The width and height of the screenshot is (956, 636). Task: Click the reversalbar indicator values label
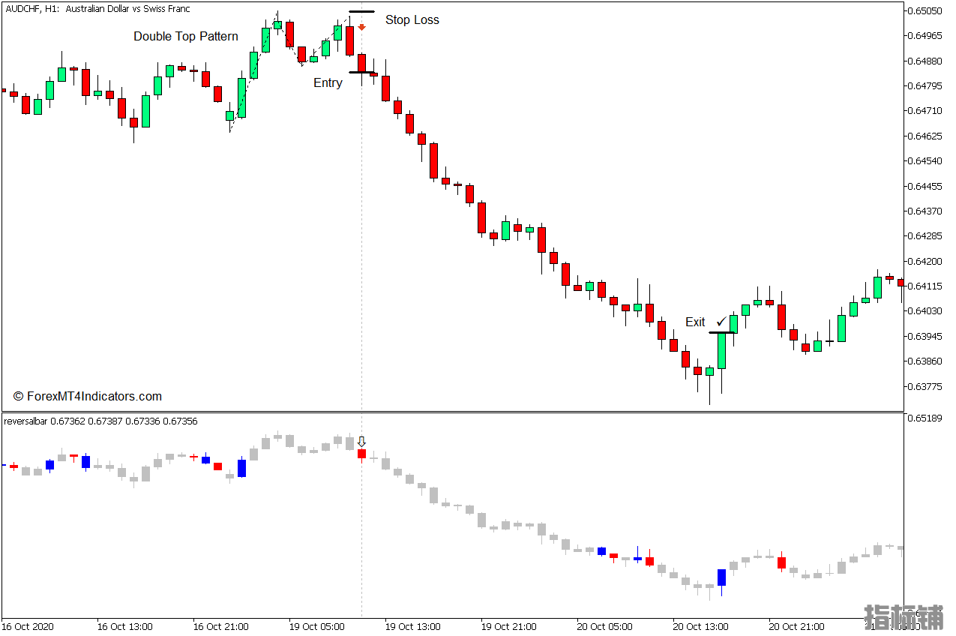click(100, 421)
